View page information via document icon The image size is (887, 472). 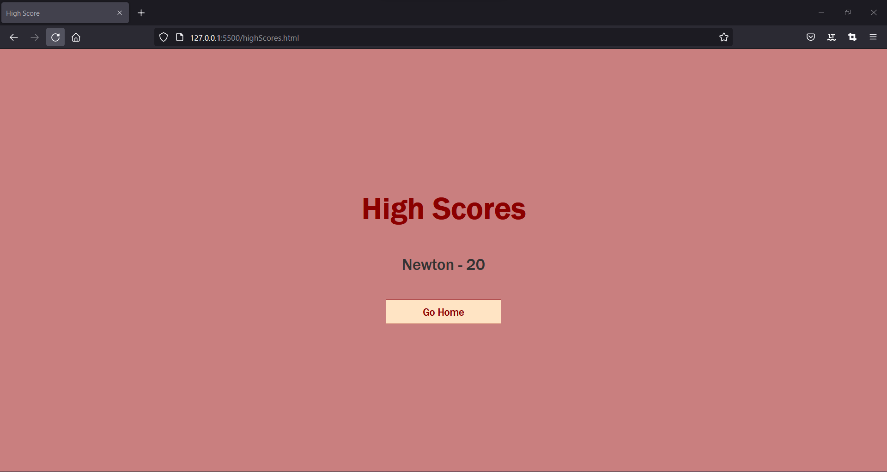179,37
